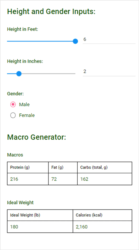The image size is (139, 250).
Task: Click the Height and Gender Inputs heading
Action: (51, 12)
